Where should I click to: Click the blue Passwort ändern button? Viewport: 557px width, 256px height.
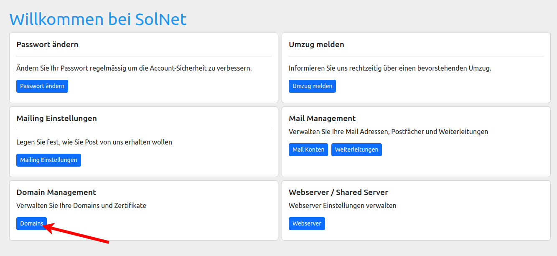point(42,86)
